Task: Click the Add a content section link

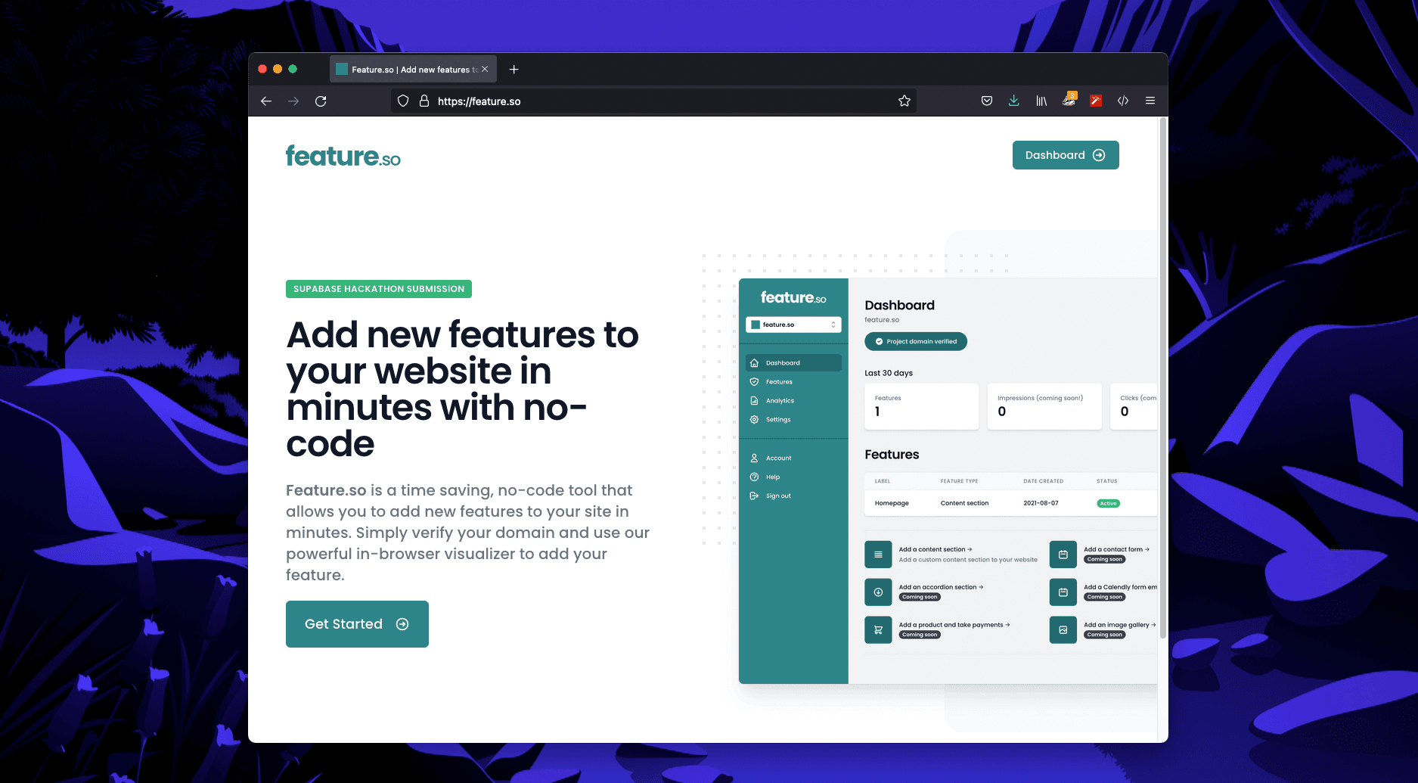Action: tap(936, 550)
